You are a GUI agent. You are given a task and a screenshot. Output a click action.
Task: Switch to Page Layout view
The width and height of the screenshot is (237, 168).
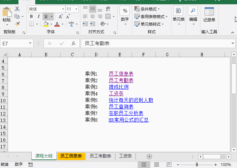(x=157, y=164)
